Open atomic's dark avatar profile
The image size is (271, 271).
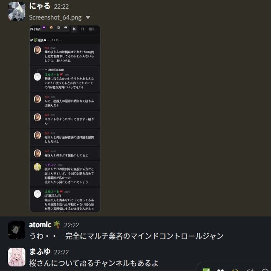[x=17, y=230]
